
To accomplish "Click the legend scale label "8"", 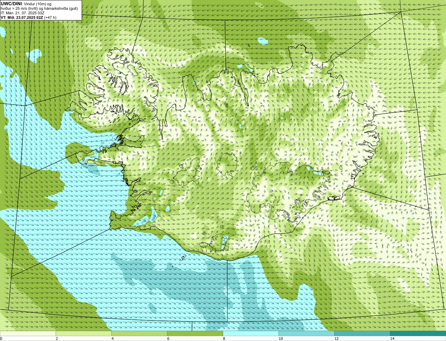I will (x=224, y=339).
